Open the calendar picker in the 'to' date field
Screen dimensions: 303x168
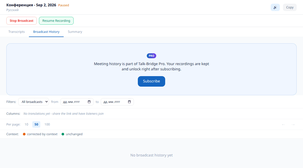coord(129,102)
